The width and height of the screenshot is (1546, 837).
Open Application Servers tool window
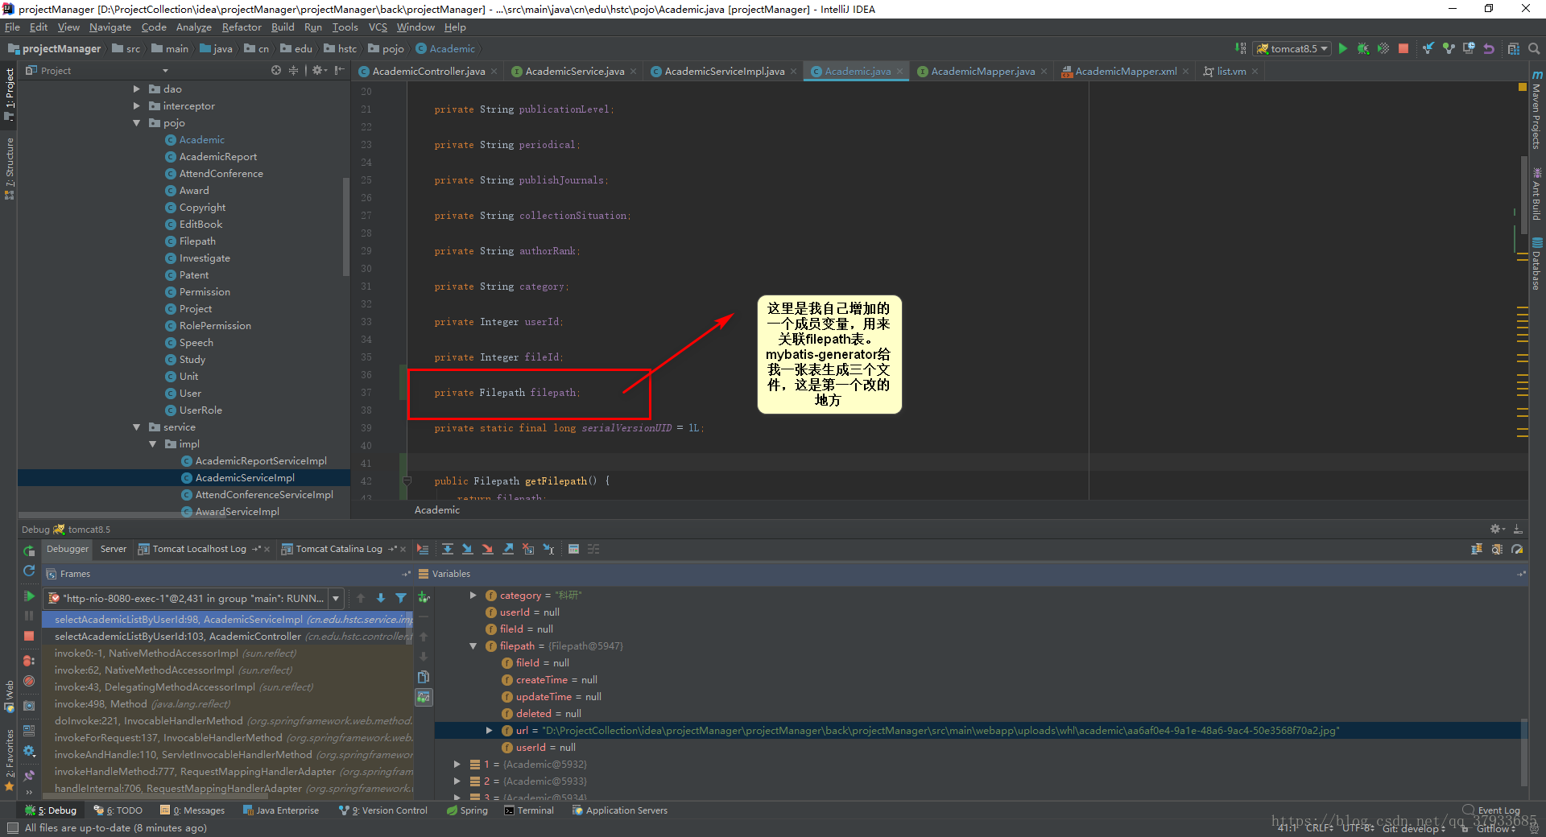(620, 810)
